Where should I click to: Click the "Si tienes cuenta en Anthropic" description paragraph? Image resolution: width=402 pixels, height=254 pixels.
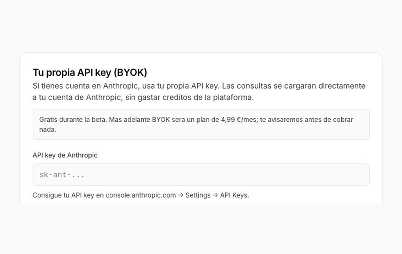(x=199, y=92)
